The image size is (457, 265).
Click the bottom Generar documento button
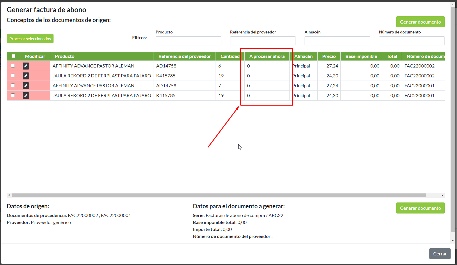pos(420,208)
